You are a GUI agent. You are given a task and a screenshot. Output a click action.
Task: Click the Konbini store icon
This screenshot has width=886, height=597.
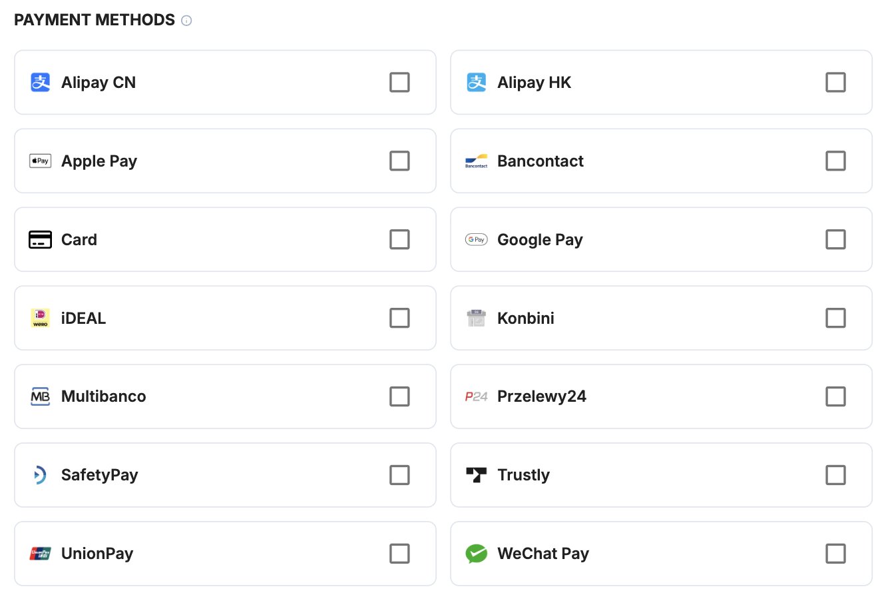[x=477, y=318]
